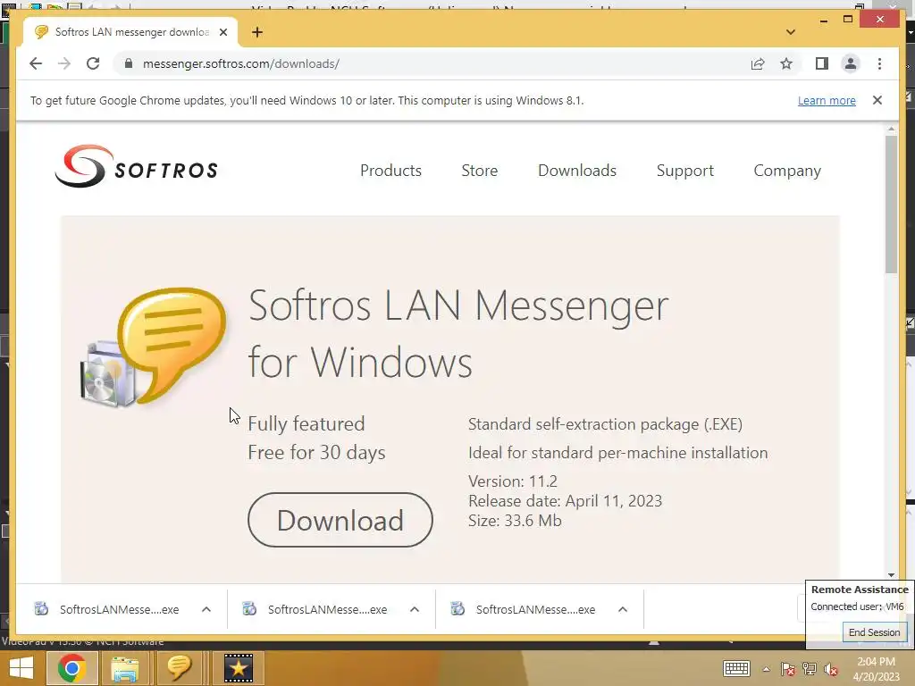
Task: Open Action Center flag icon
Action: pos(787,669)
